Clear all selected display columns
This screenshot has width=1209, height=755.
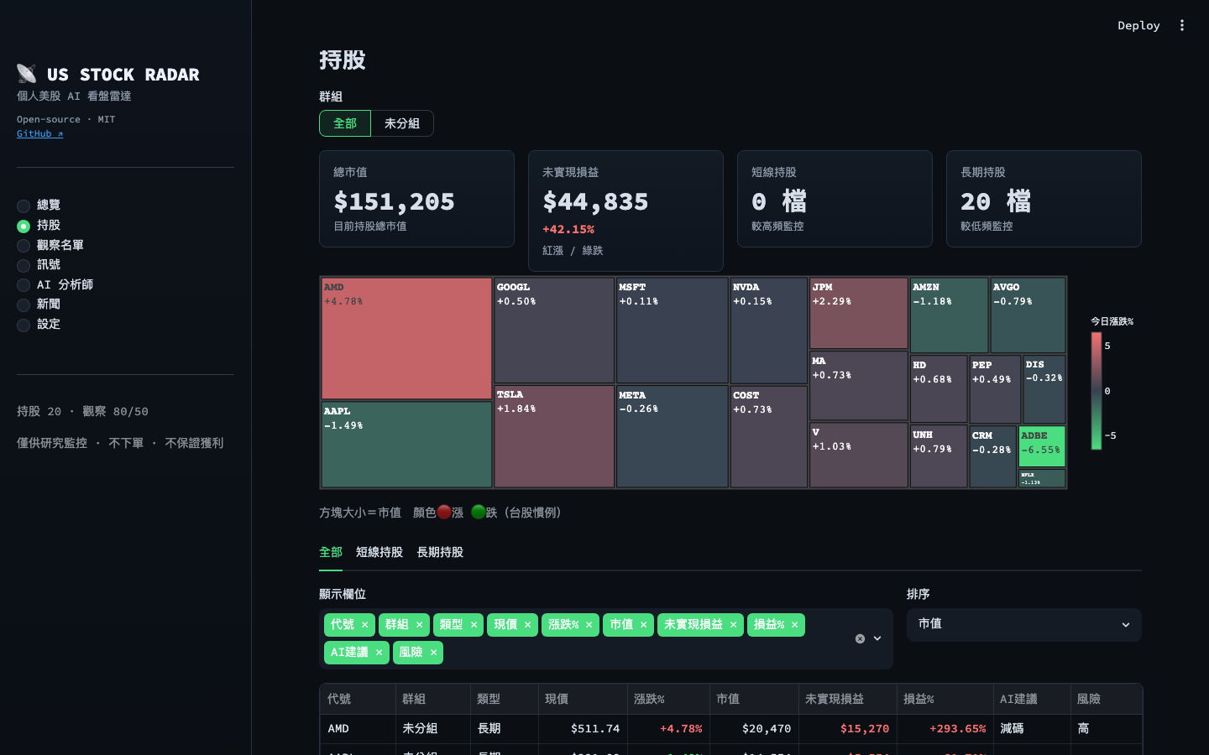pos(860,638)
